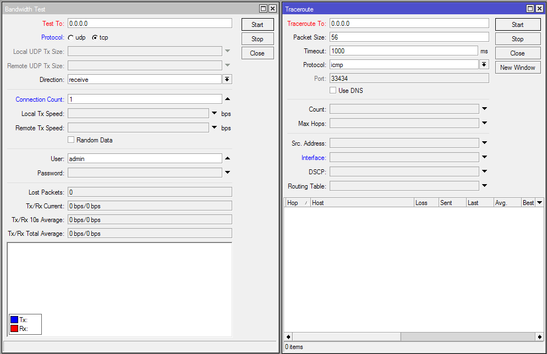Sort by the Avg. column header
This screenshot has height=354, width=547.
[507, 202]
